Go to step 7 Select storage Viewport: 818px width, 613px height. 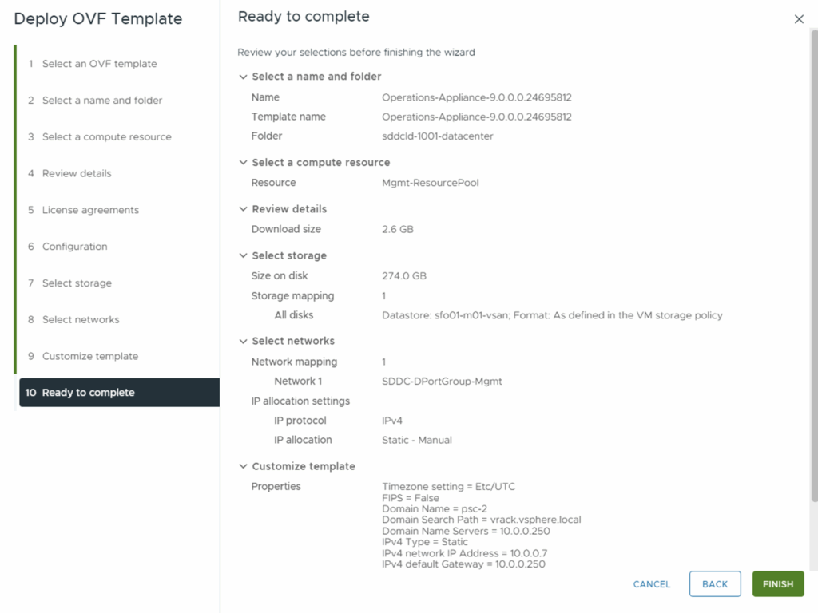click(77, 283)
